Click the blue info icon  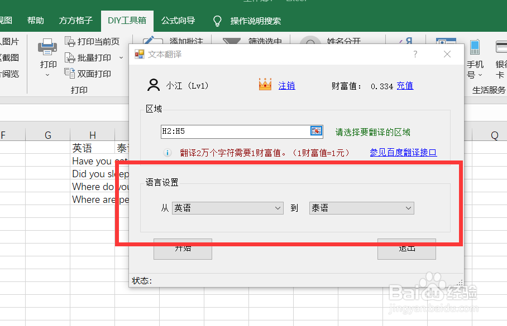point(167,153)
